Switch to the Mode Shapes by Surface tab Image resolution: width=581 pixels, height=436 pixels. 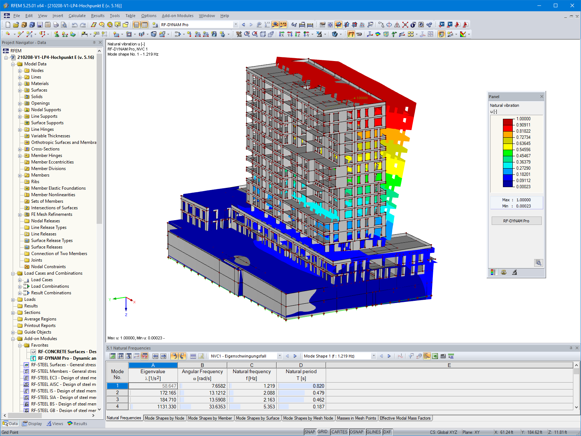[x=258, y=418]
